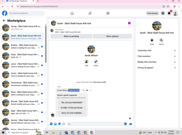The width and height of the screenshot is (182, 135).
Task: Open Elgin conversation in chat list
Action: coord(23,112)
